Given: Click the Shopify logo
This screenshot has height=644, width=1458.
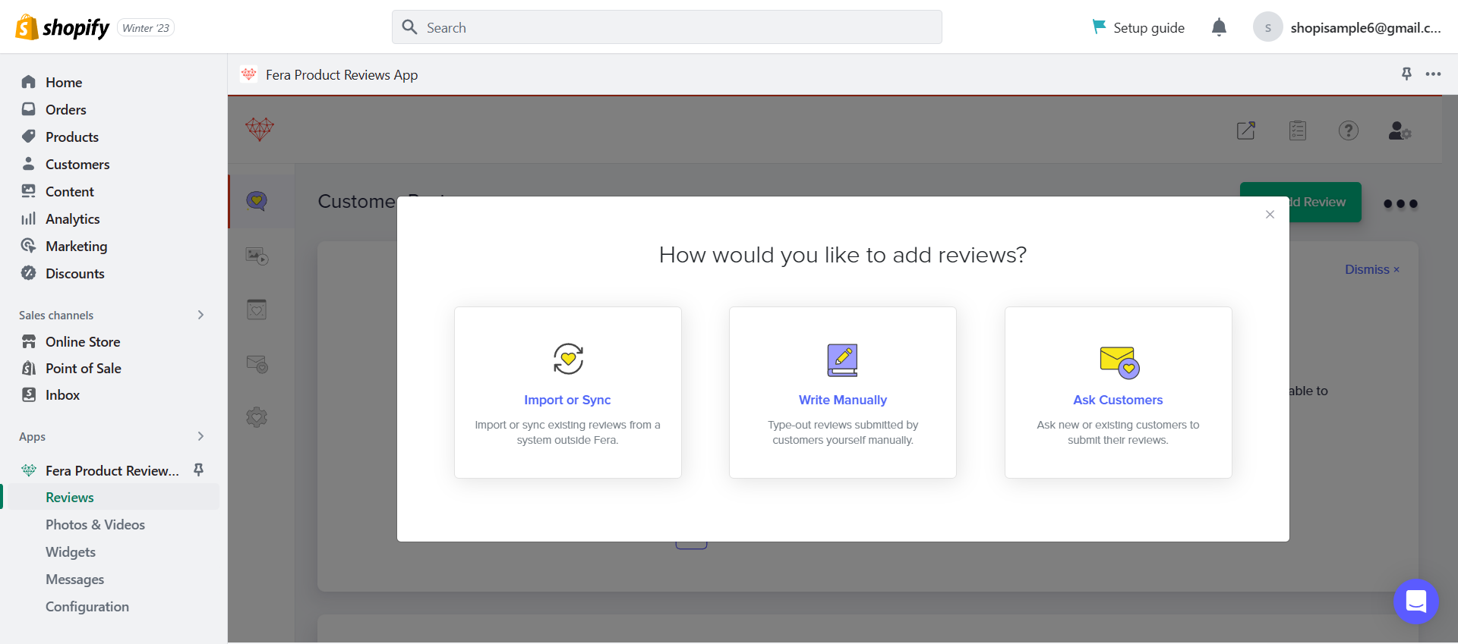Looking at the screenshot, I should click(62, 27).
